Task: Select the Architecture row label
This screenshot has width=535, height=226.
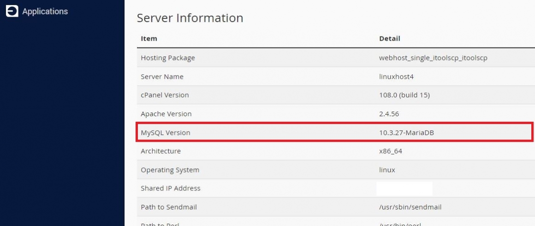Action: click(160, 151)
